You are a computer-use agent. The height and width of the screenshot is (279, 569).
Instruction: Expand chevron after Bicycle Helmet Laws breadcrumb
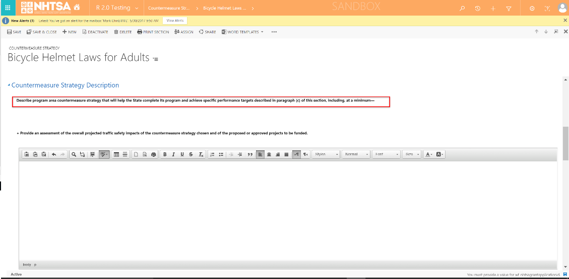tap(252, 8)
